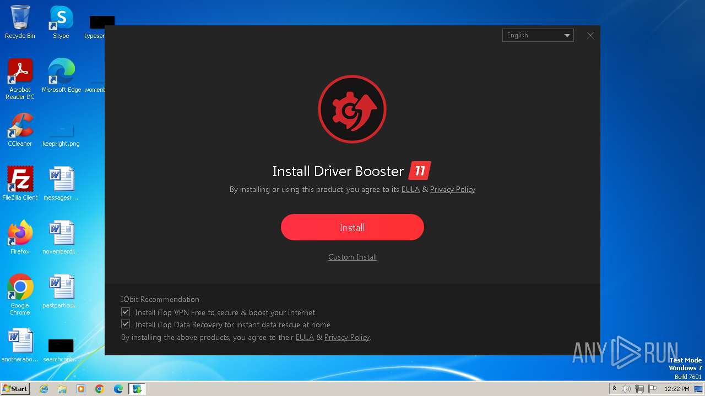Select the searchcont... desktop file
Viewport: 705px width, 396px height.
(61, 350)
